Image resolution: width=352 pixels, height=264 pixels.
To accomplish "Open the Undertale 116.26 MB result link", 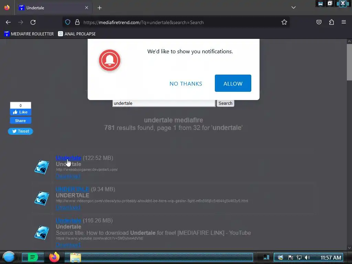I will 68,220.
